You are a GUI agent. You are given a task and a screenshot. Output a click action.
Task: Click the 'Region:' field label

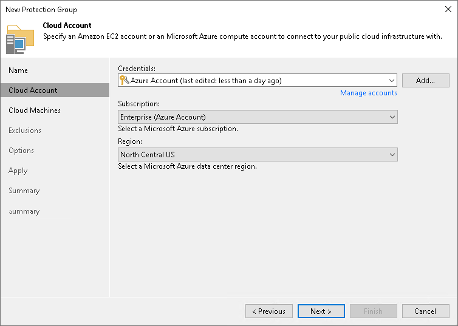click(x=130, y=141)
